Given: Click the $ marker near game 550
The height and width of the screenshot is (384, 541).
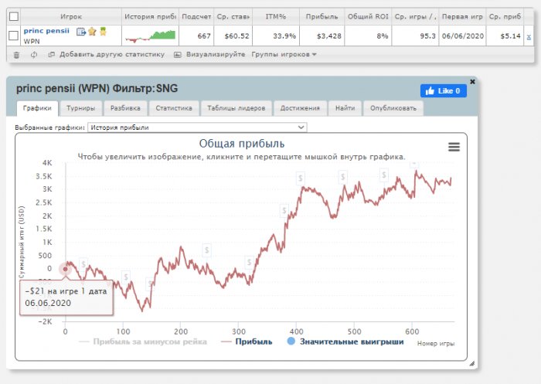Looking at the screenshot, I should pyautogui.click(x=383, y=175).
